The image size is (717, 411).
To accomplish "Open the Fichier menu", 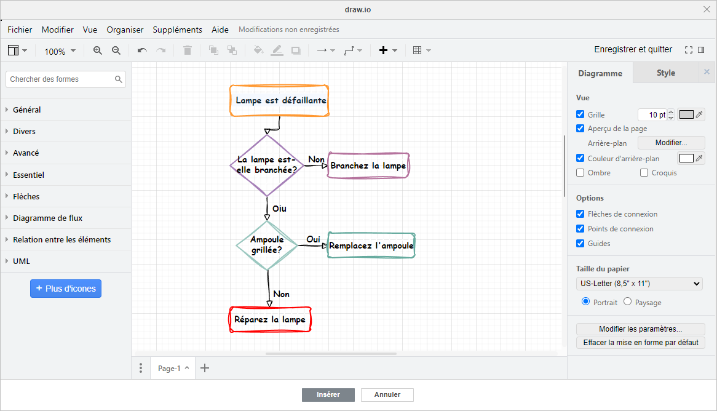I will 20,30.
